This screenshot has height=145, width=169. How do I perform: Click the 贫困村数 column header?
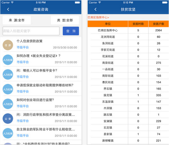tap(138, 24)
